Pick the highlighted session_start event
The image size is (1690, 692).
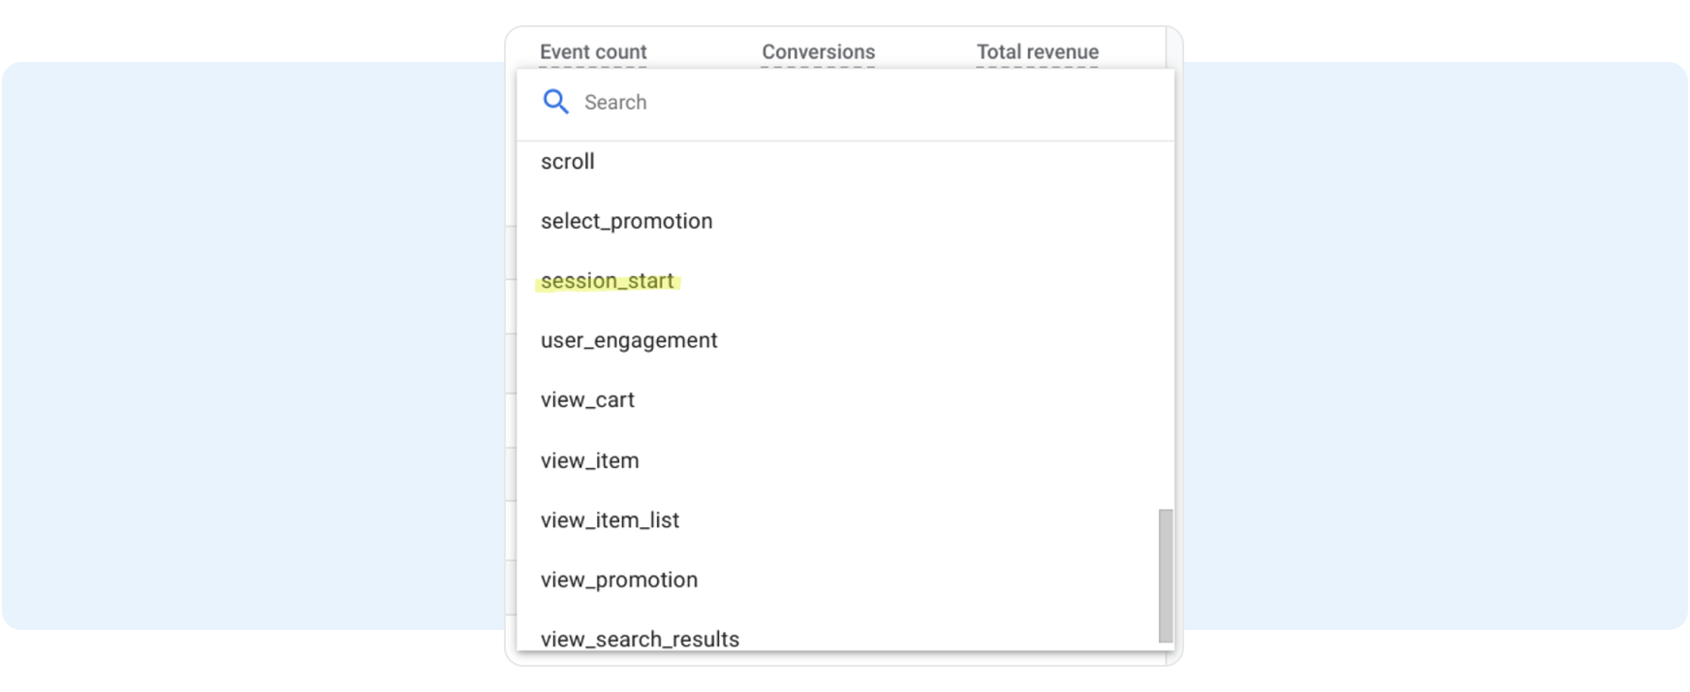click(607, 281)
